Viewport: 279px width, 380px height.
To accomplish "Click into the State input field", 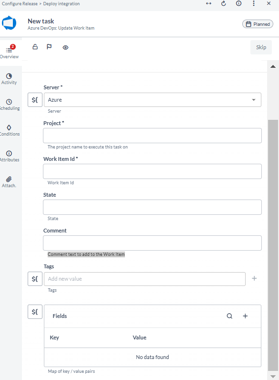I will [152, 207].
